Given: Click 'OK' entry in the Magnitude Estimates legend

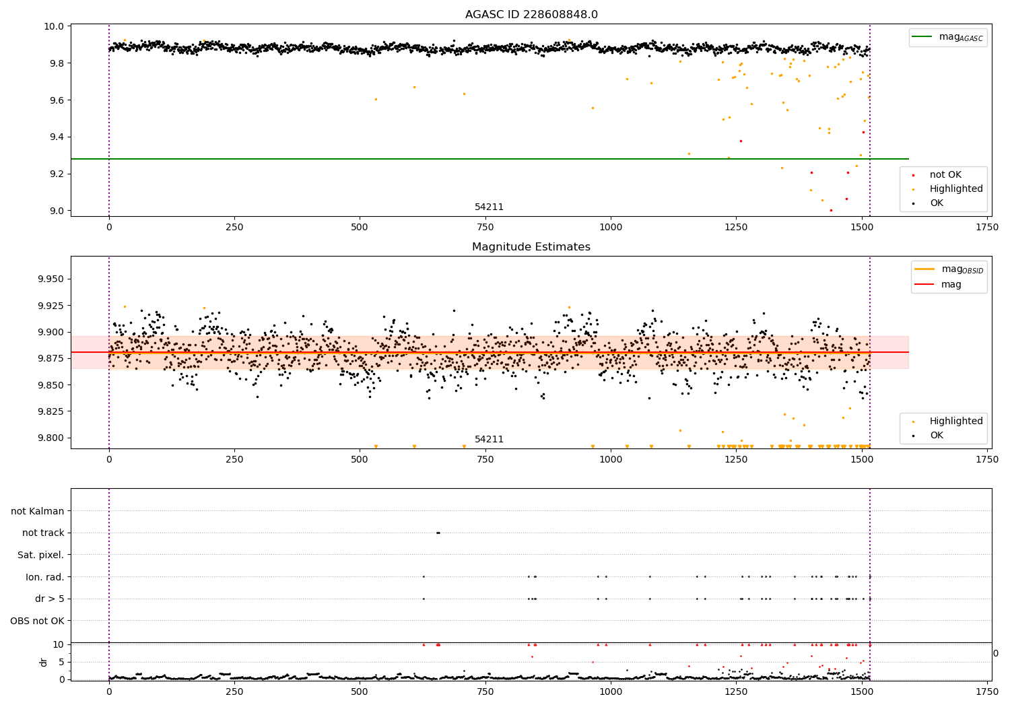Looking at the screenshot, I should (x=937, y=436).
